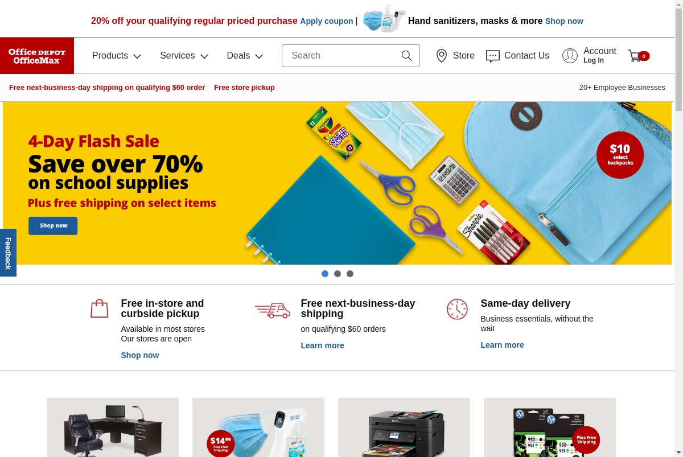This screenshot has height=457, width=683.
Task: Click the Shop now banner button
Action: (x=53, y=226)
